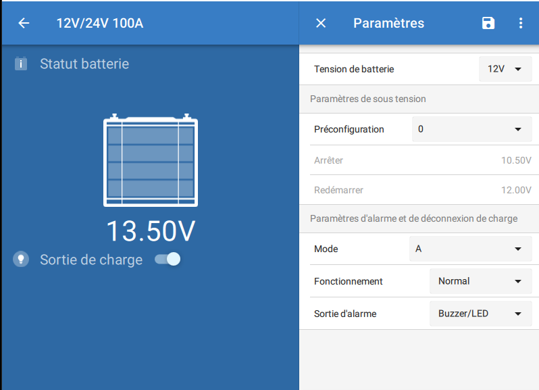
Task: Click the large battery illustration
Action: (151, 160)
